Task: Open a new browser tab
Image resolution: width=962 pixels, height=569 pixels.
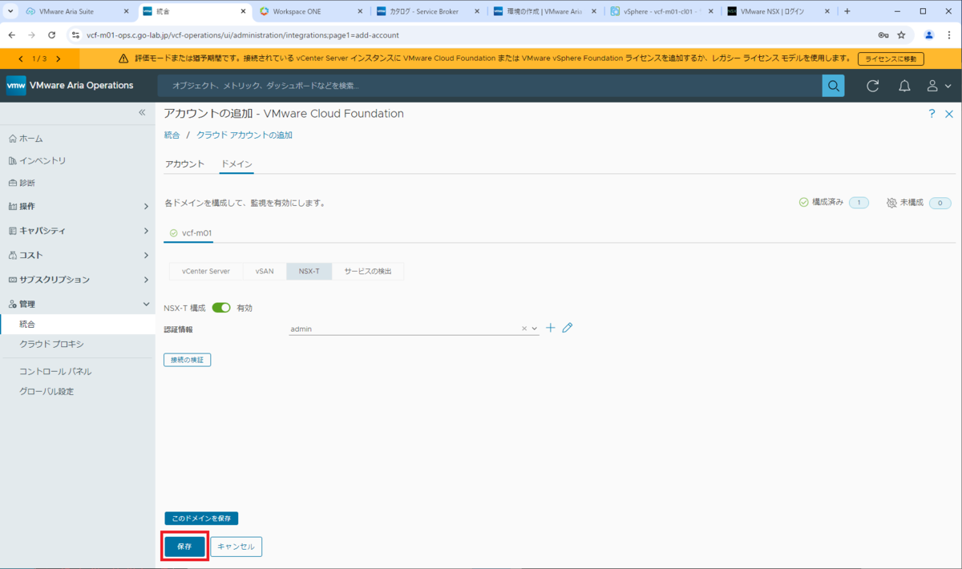Action: [x=847, y=11]
